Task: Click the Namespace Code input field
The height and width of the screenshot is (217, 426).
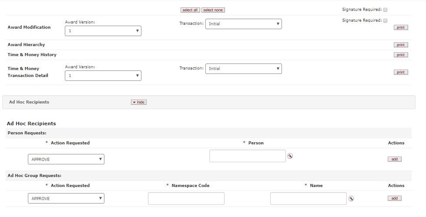Action: click(x=186, y=198)
